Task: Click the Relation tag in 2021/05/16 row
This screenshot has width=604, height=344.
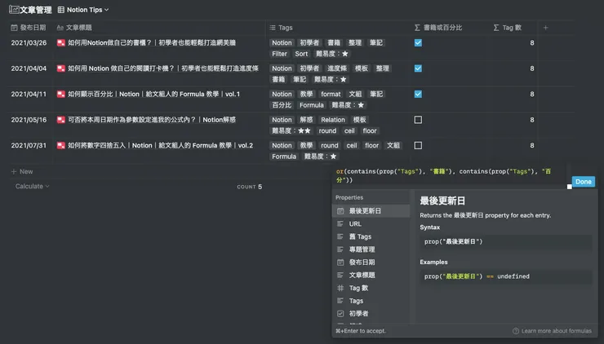Action: coord(333,120)
